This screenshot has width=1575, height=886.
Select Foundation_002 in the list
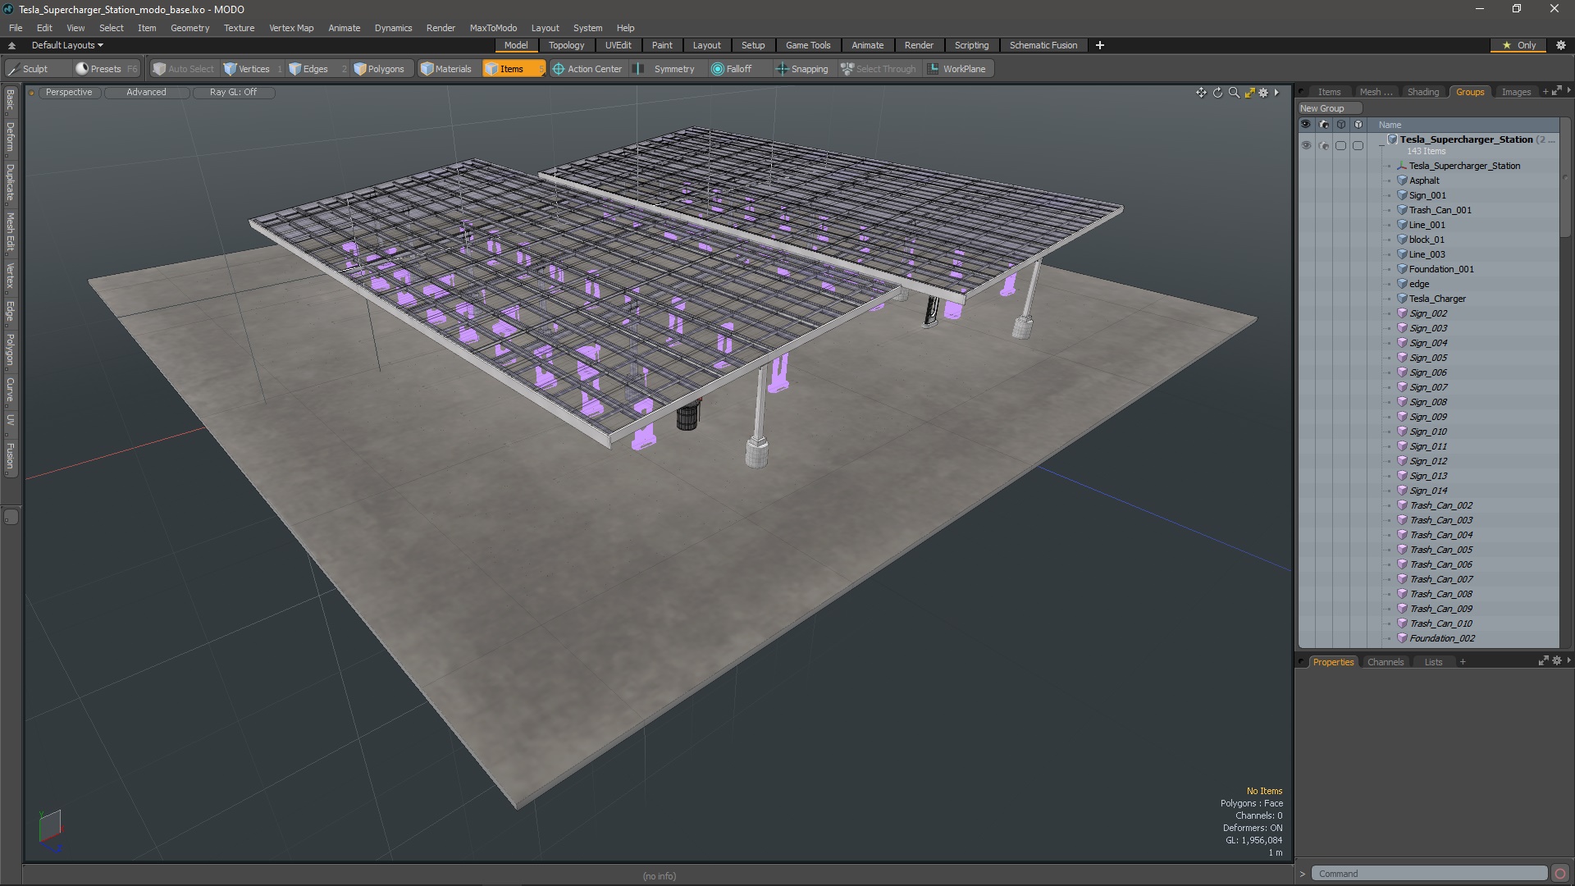1442,638
